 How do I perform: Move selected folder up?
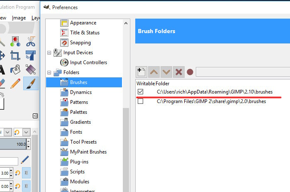(154, 72)
